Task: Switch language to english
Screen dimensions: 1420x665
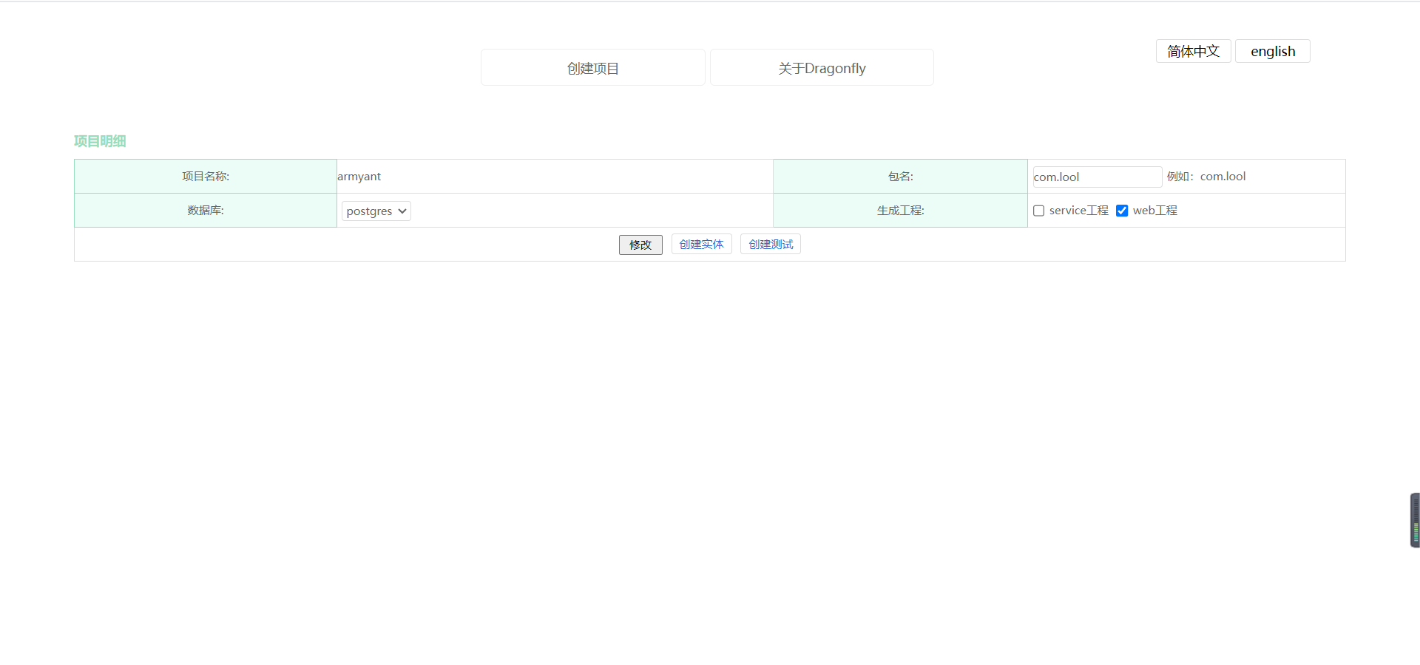Action: tap(1272, 51)
